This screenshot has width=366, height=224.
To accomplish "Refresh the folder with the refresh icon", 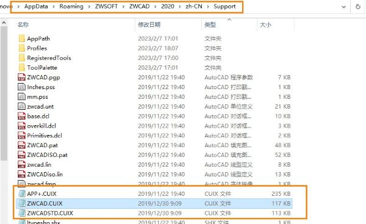I will (x=358, y=7).
